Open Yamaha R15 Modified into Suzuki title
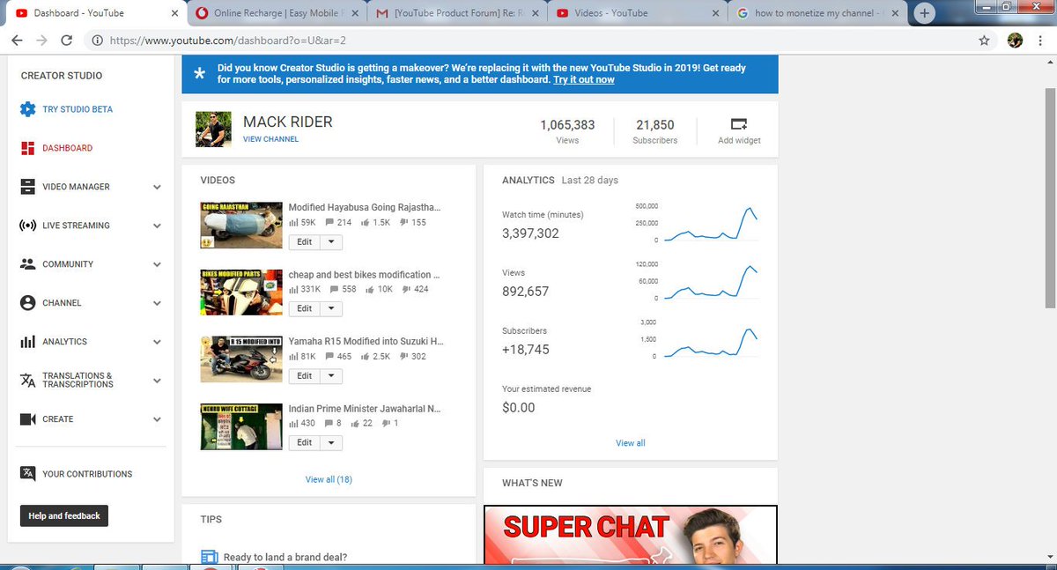Screen dimensions: 1057x570 pyautogui.click(x=365, y=342)
